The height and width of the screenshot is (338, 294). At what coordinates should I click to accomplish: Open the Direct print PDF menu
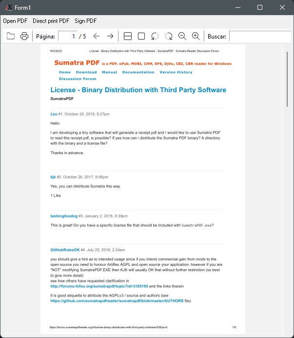[x=51, y=21]
